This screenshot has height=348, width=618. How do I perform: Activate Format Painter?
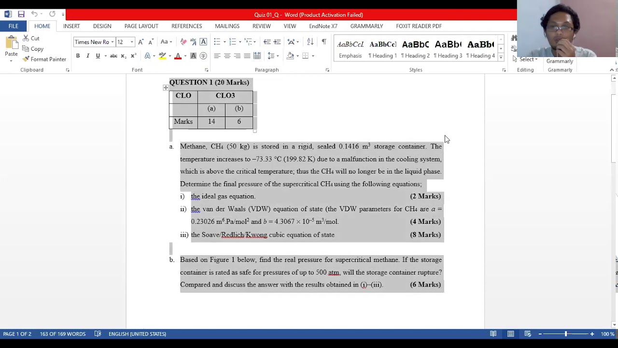44,59
